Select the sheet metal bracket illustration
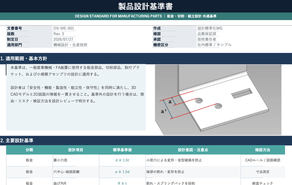Image resolution: width=292 pixels, height=185 pixels. click(218, 100)
